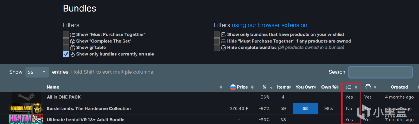Enable Show "Complete The Set" checkbox

click(x=66, y=41)
